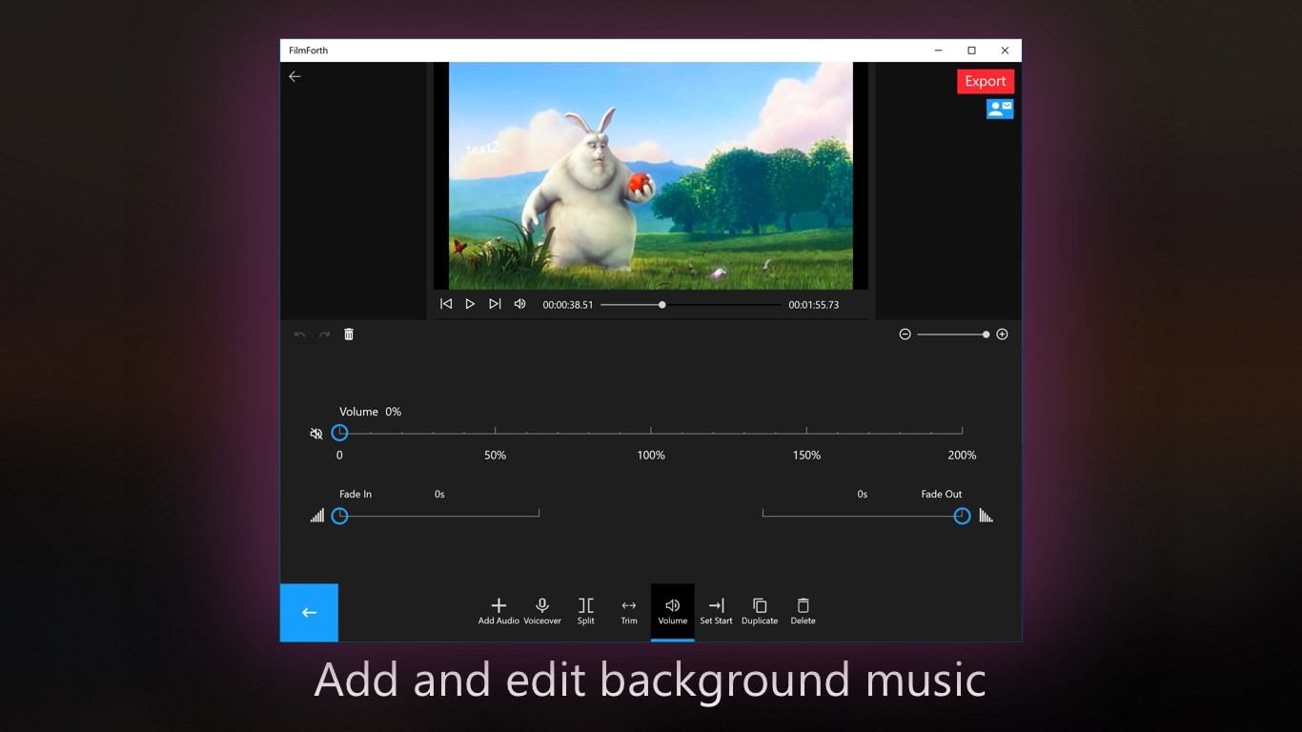1302x732 pixels.
Task: Click the timeline zoom slider handle
Action: pyautogui.click(x=986, y=335)
